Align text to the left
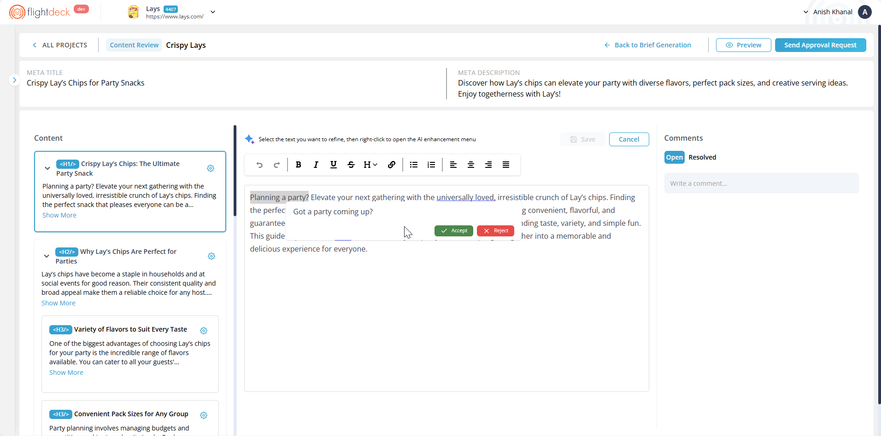881x436 pixels. tap(453, 165)
